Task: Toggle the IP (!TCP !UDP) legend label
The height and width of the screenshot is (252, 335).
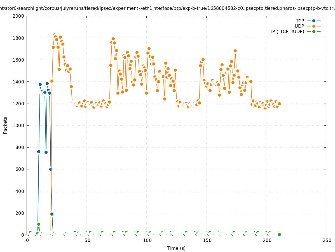Action: click(x=287, y=31)
